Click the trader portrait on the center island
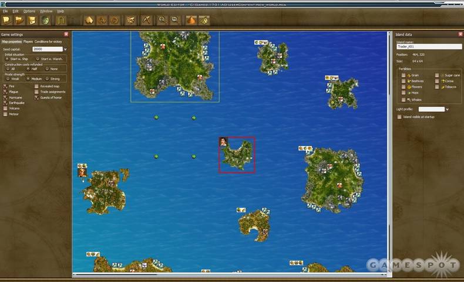 (223, 141)
